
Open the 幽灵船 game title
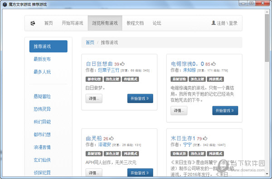click(x=94, y=138)
